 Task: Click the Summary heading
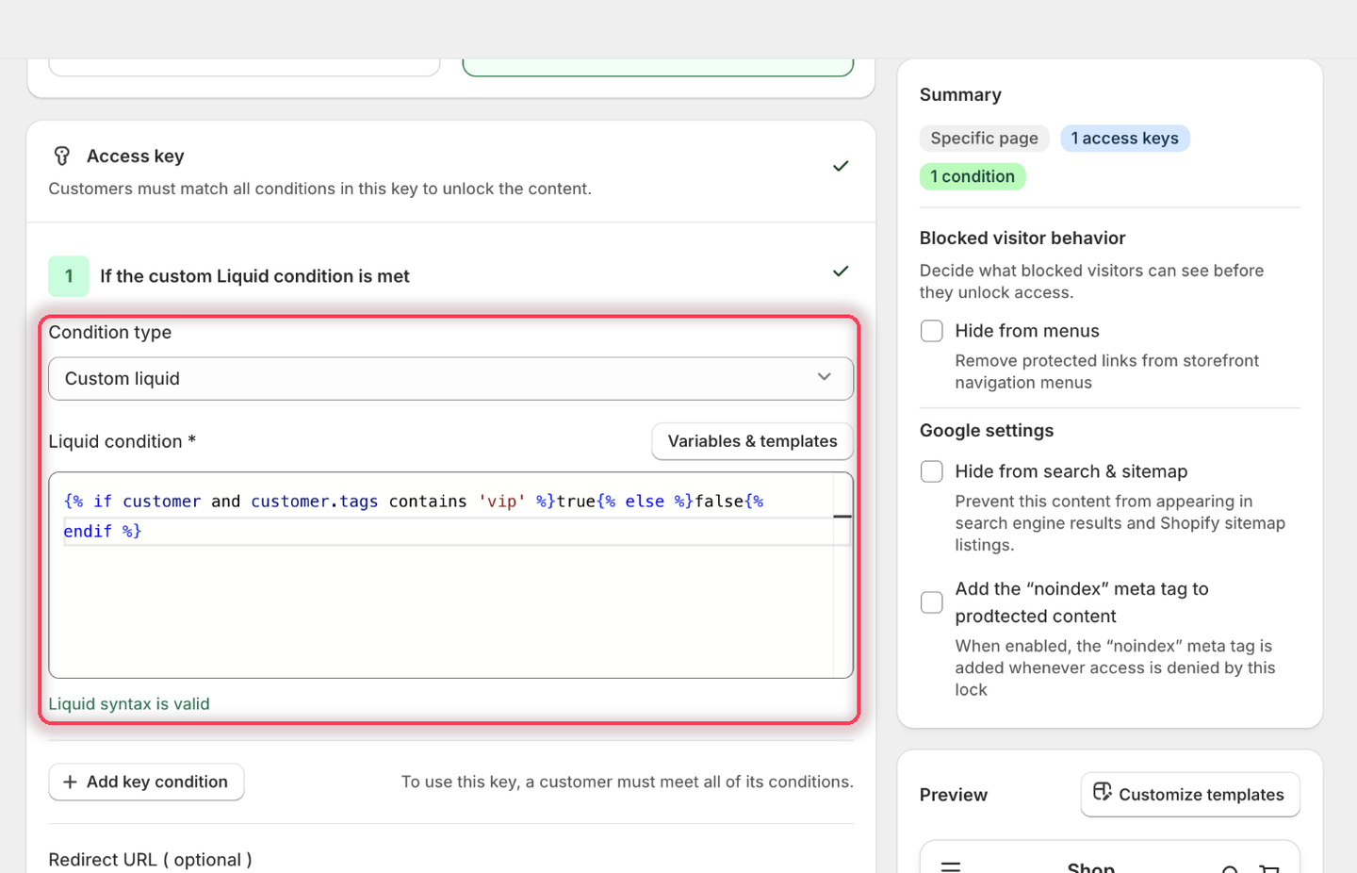click(x=960, y=95)
